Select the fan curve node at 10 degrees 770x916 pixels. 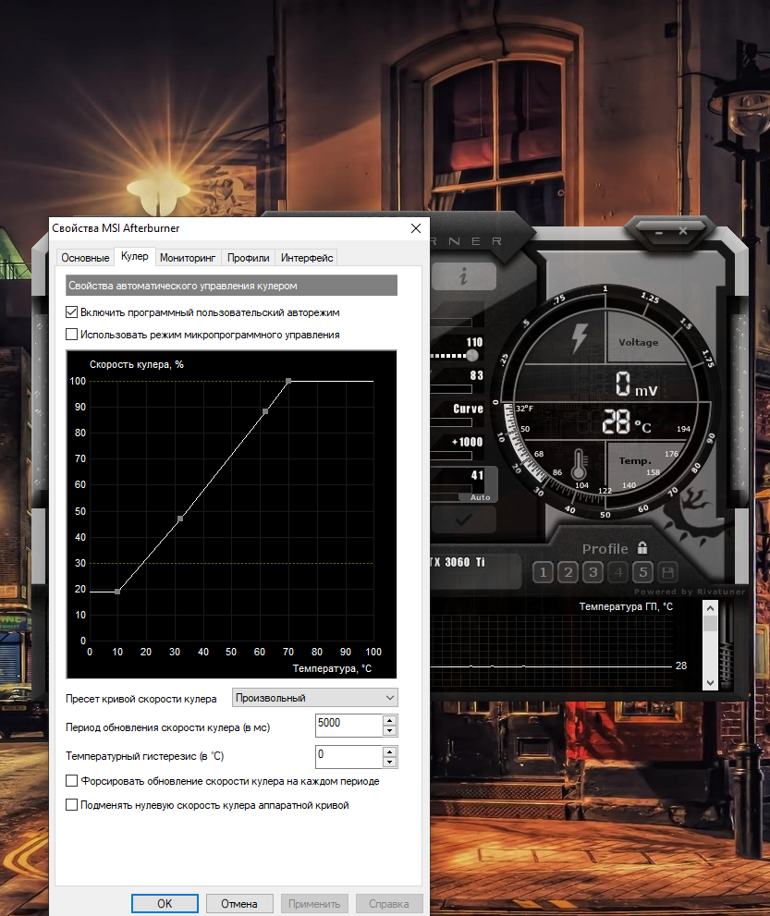coord(117,592)
